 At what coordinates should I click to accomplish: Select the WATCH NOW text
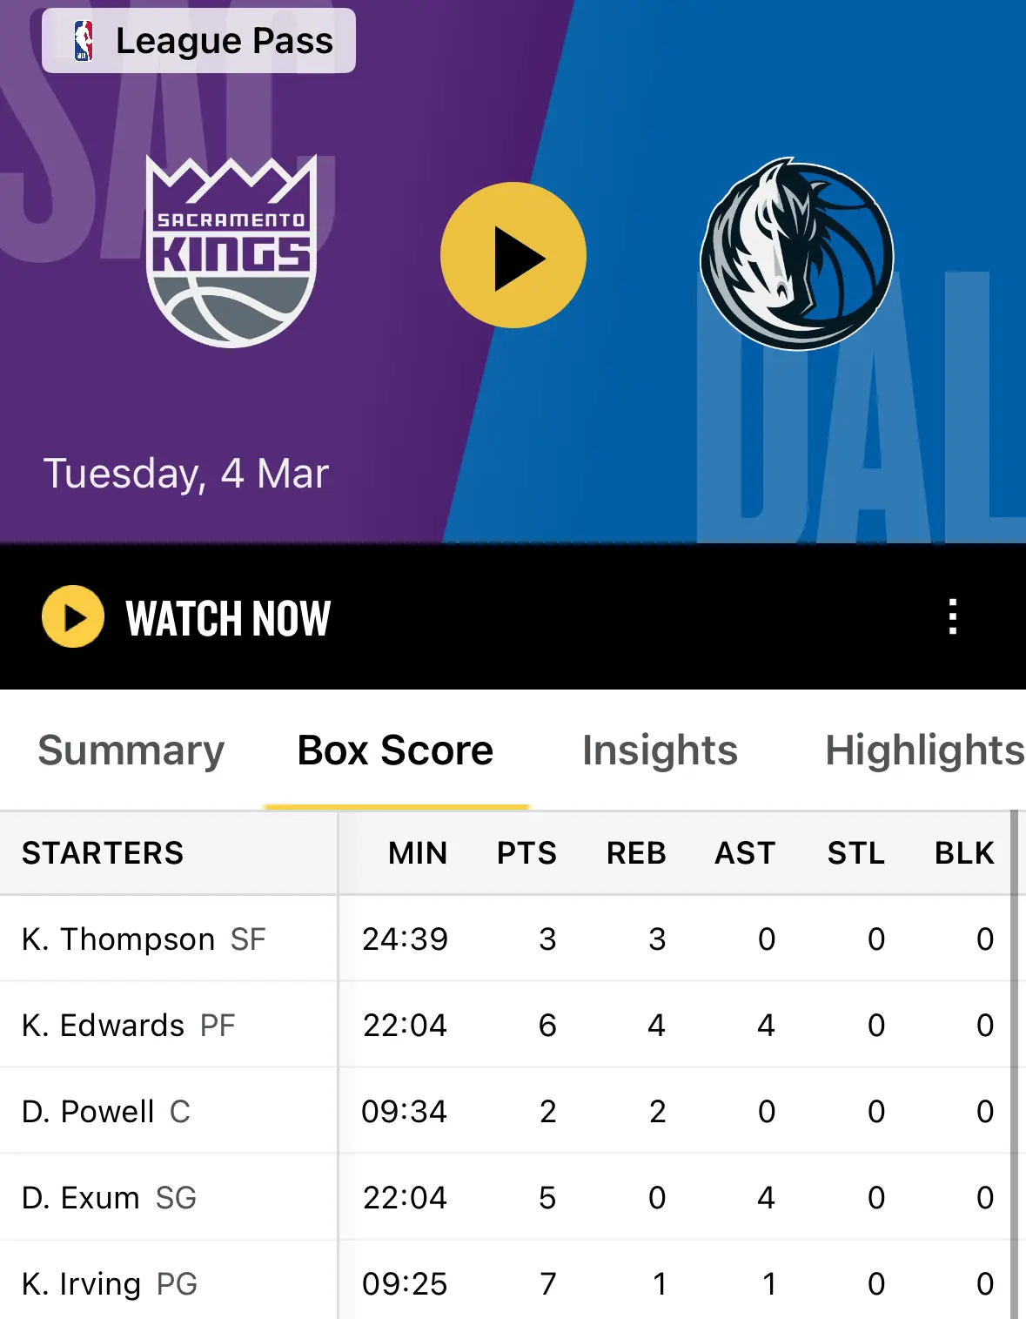[x=228, y=618]
